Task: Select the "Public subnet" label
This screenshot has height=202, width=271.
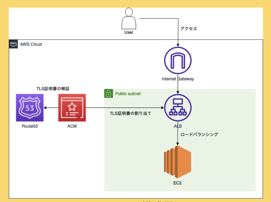Action: coord(128,94)
